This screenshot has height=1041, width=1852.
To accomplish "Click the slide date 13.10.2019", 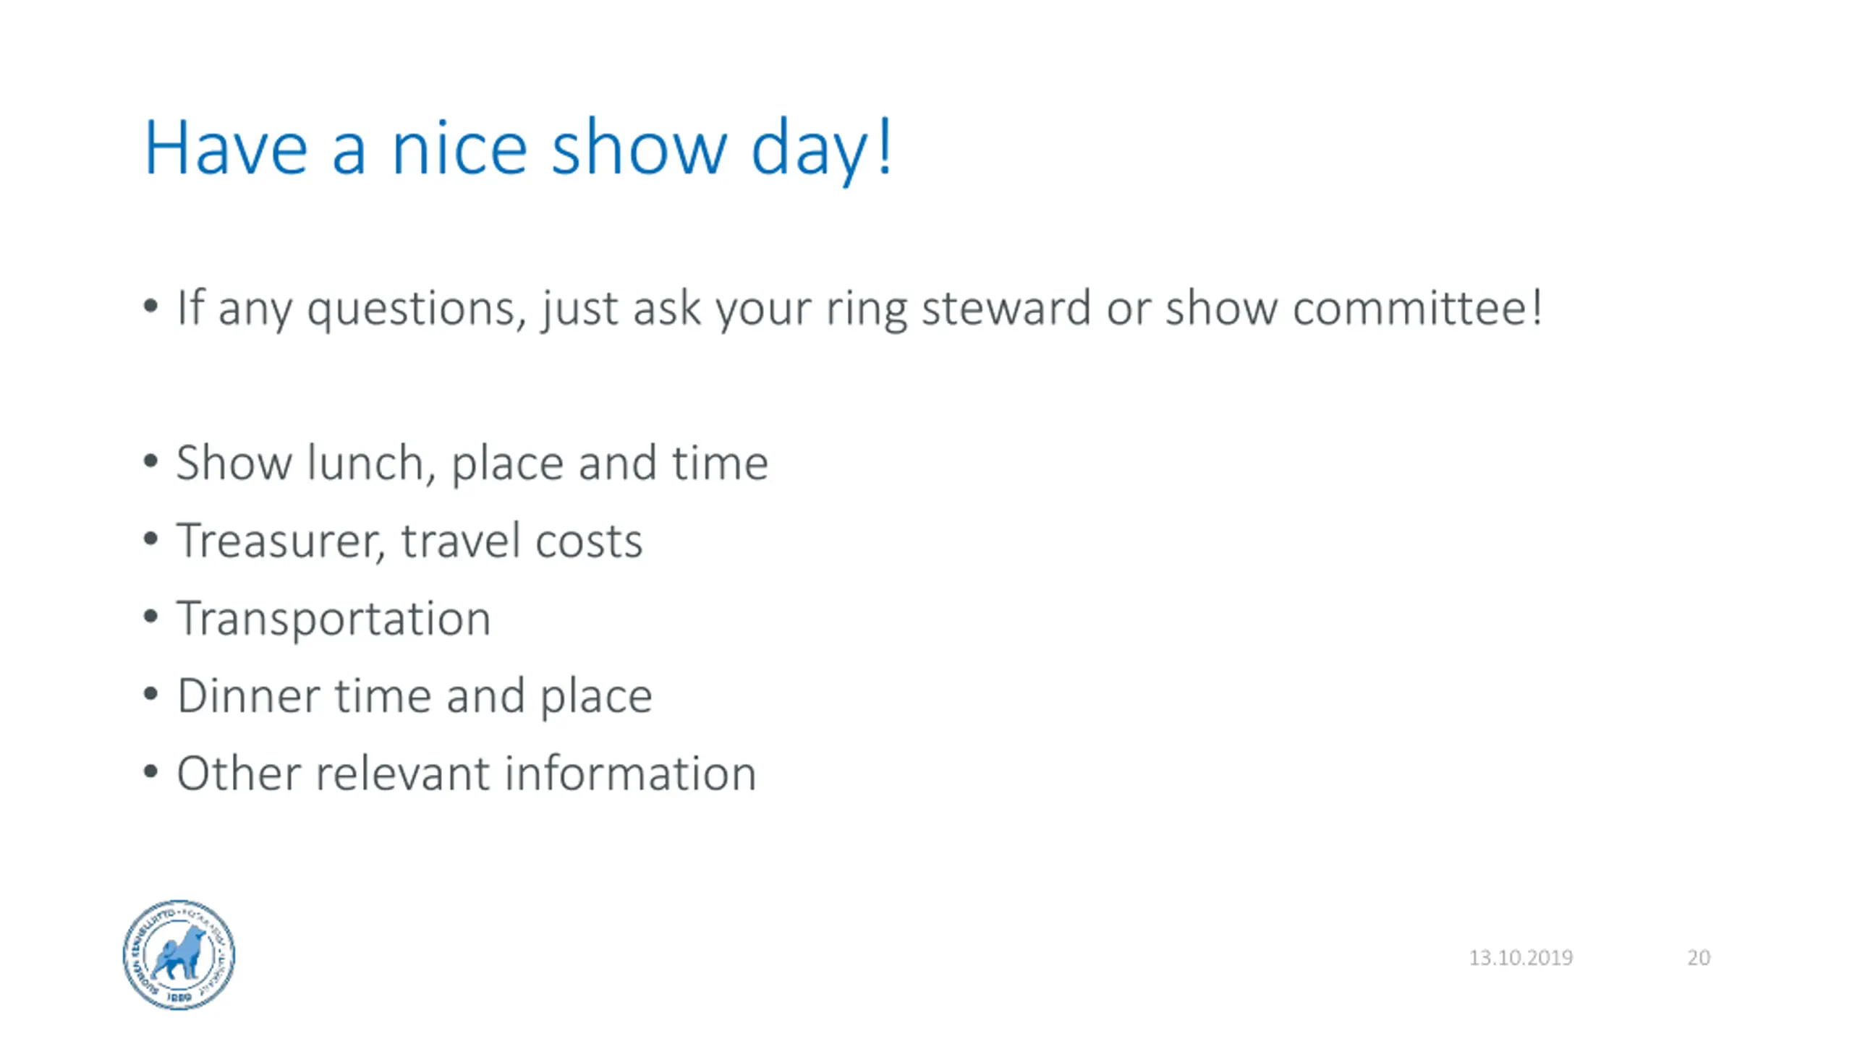I will (1521, 958).
